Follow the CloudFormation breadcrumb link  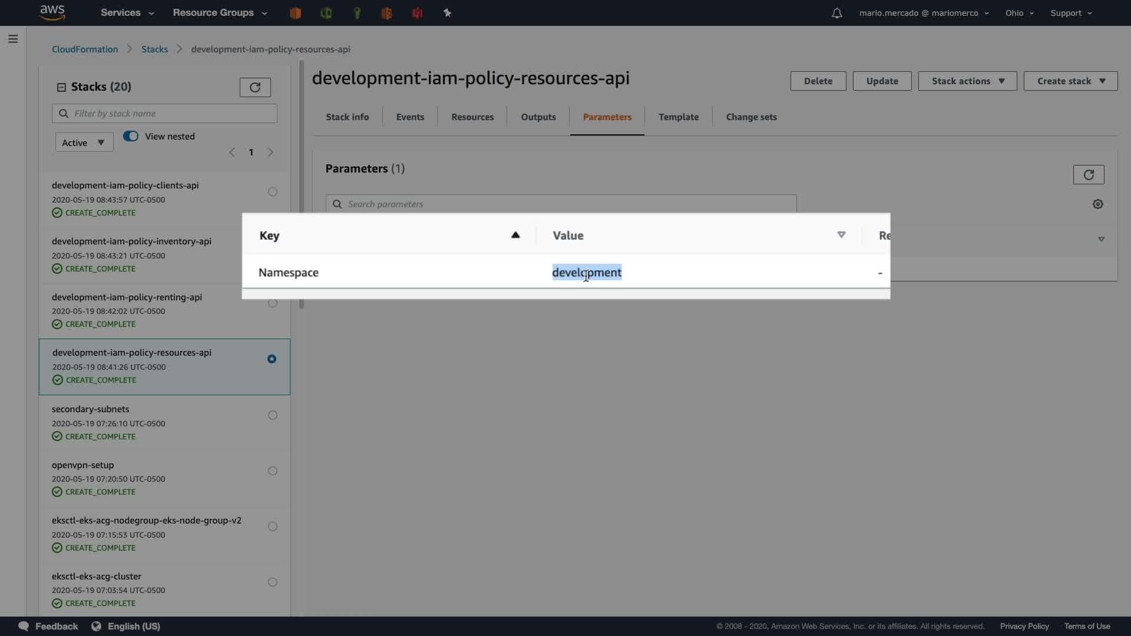pyautogui.click(x=85, y=49)
